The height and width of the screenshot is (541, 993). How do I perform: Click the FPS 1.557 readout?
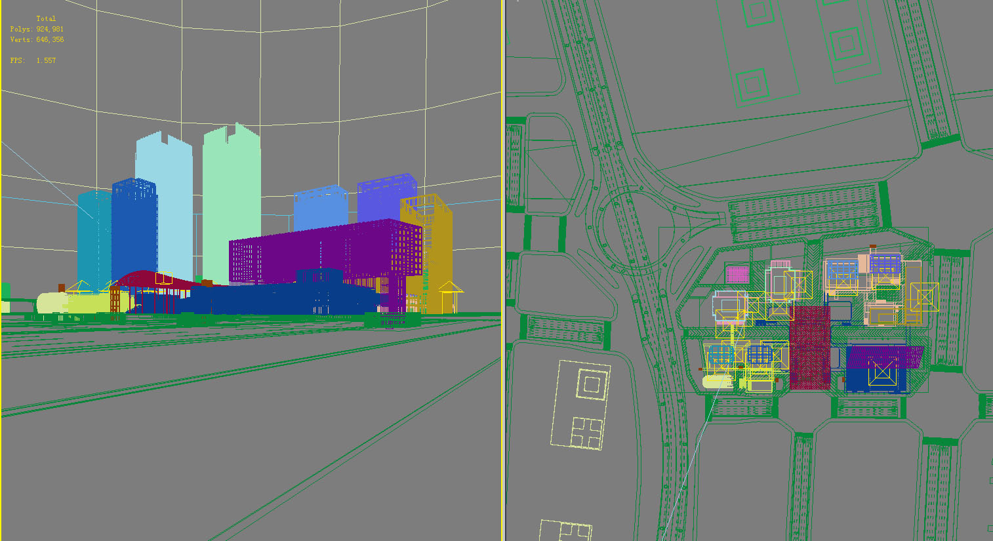[33, 60]
